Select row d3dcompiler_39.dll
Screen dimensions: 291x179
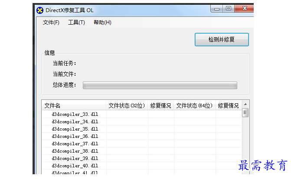tap(142, 158)
